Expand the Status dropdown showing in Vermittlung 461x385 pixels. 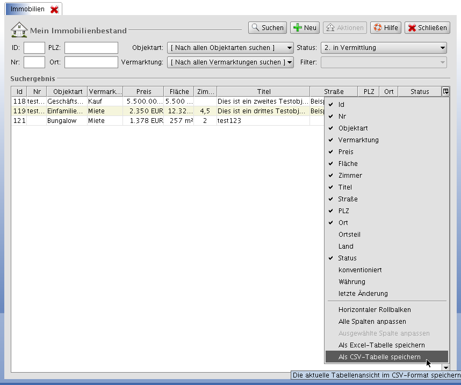coord(384,48)
